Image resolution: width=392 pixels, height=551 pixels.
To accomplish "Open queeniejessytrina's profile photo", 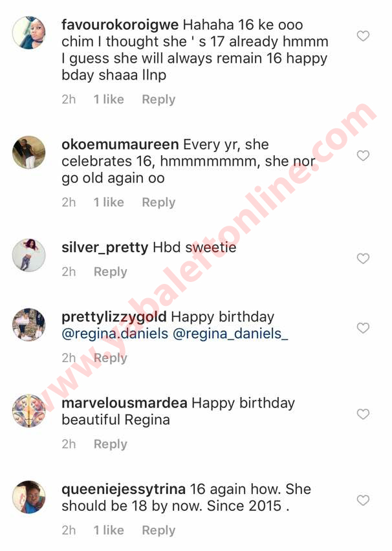I will pos(29,497).
